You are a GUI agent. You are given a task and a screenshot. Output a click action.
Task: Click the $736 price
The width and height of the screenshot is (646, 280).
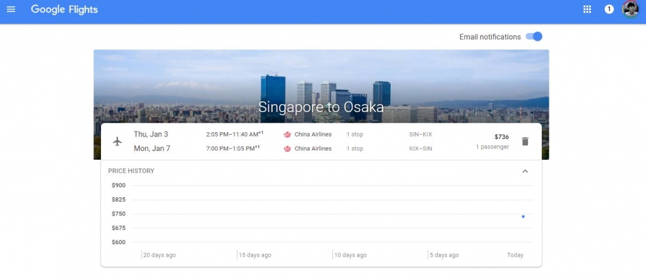(x=501, y=137)
